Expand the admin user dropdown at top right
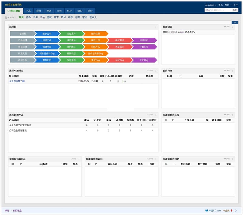 click(211, 5)
